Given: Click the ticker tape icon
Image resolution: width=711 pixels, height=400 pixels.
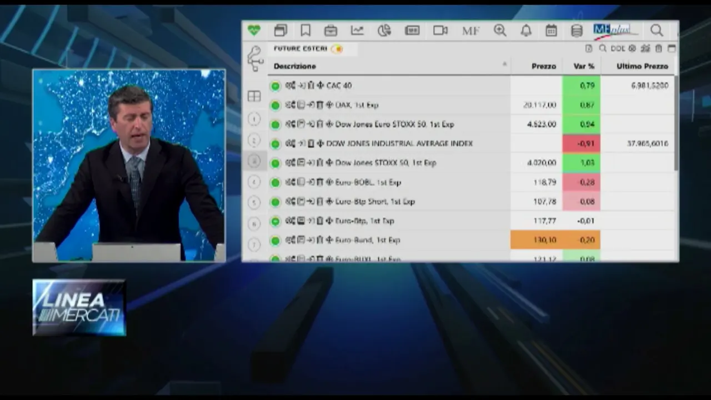Looking at the screenshot, I should [412, 31].
